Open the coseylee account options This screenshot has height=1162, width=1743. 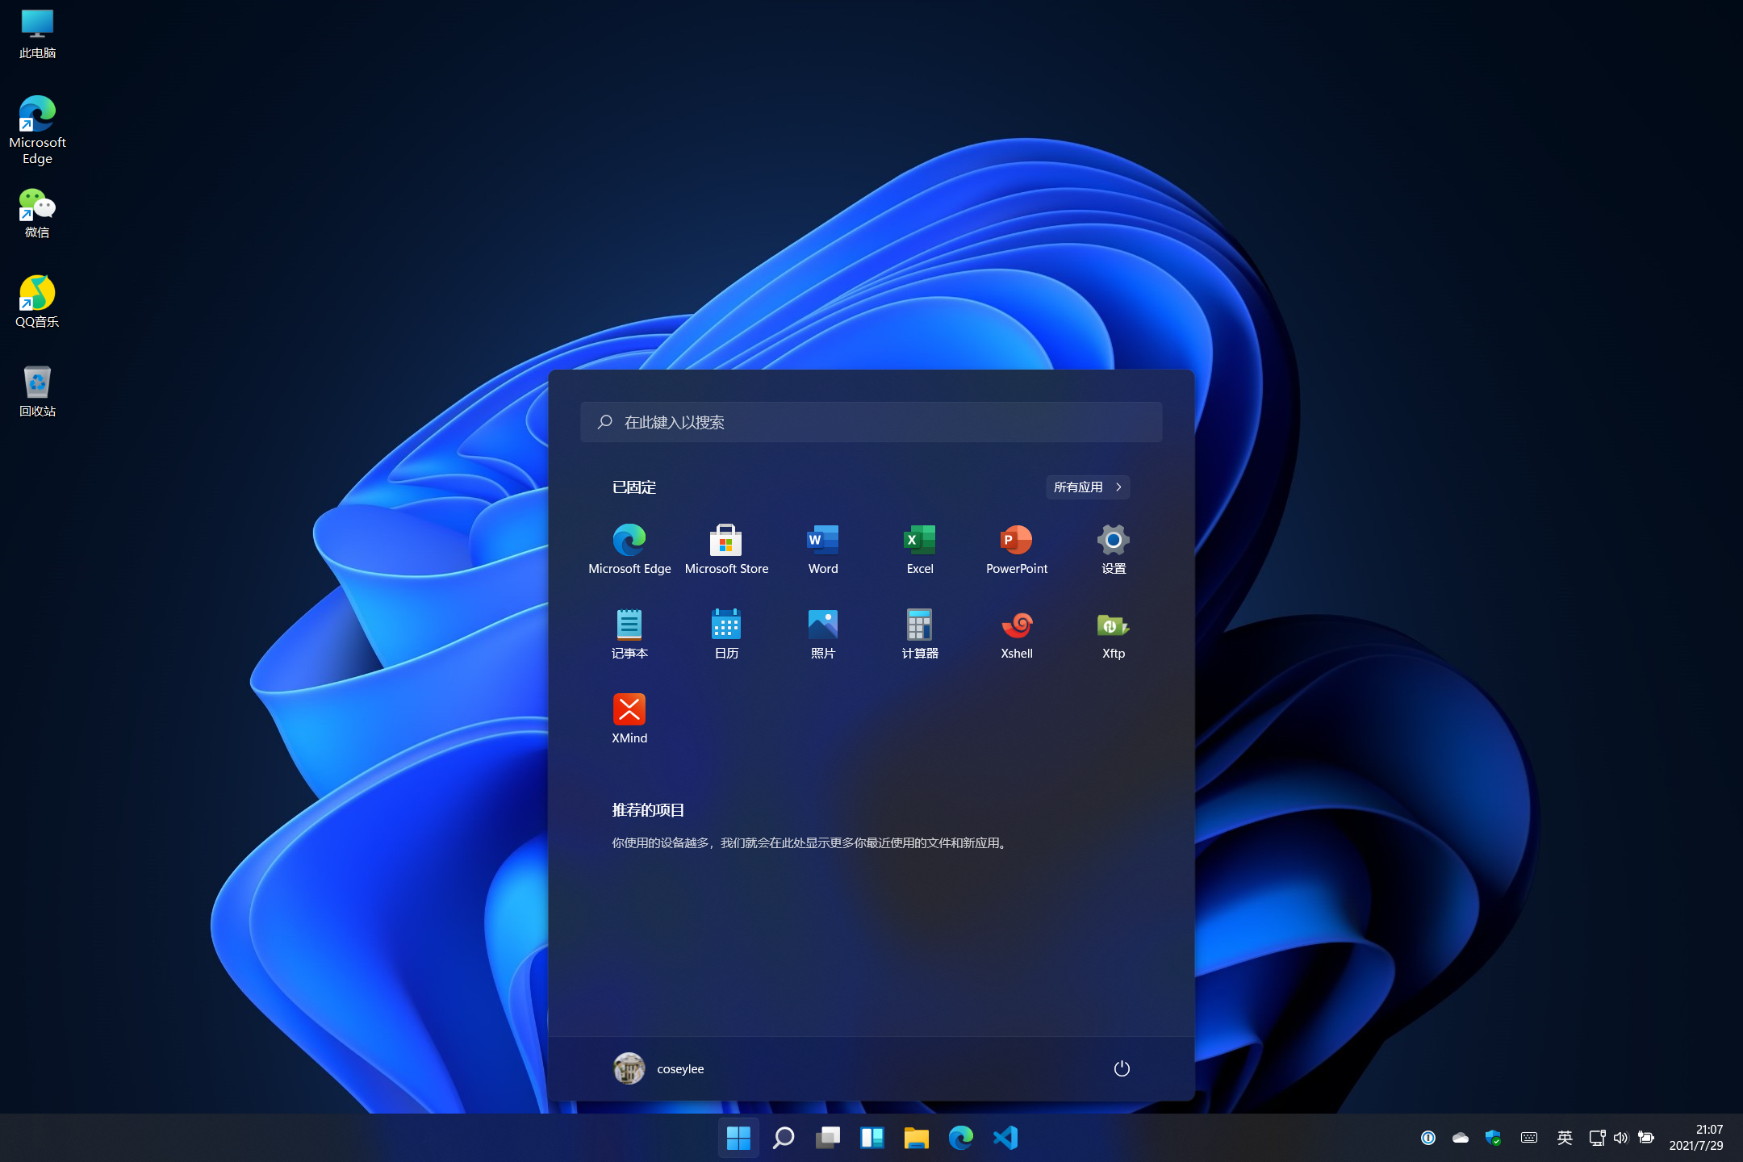point(658,1068)
